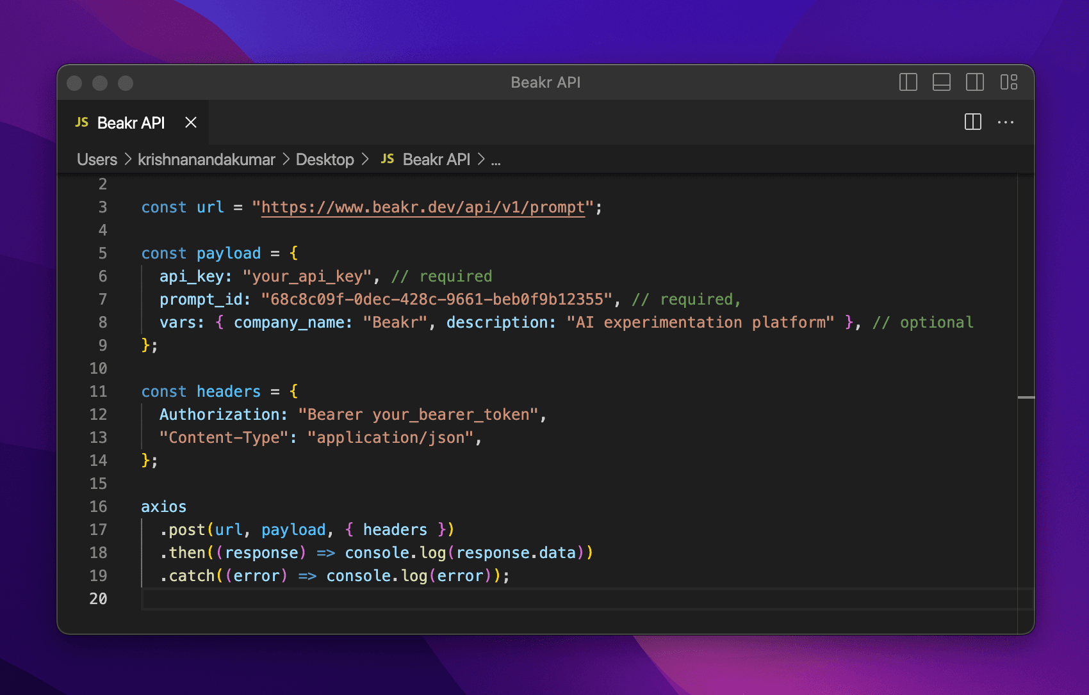1089x695 pixels.
Task: Click the JS file icon in the tab
Action: pyautogui.click(x=82, y=122)
